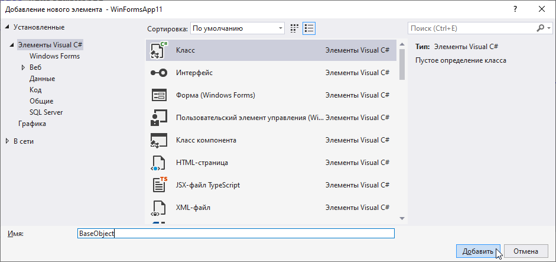Select the HTML-страница template icon
Viewport: 556px width, 262px height.
[x=159, y=163]
